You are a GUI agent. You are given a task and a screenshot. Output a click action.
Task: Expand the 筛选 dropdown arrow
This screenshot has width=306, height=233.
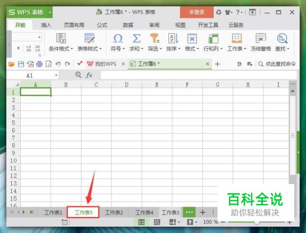tap(161, 49)
